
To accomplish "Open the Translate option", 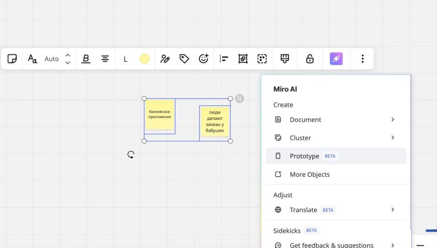I will 303,210.
